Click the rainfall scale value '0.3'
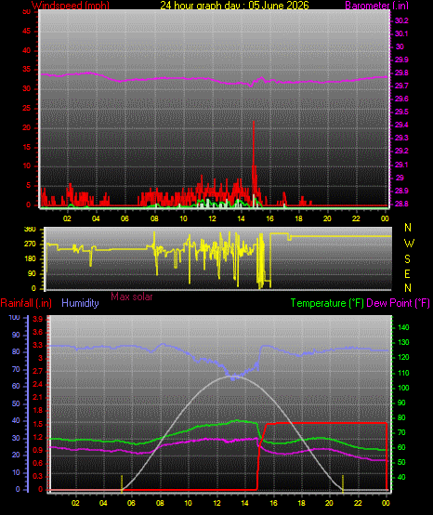 [38, 476]
